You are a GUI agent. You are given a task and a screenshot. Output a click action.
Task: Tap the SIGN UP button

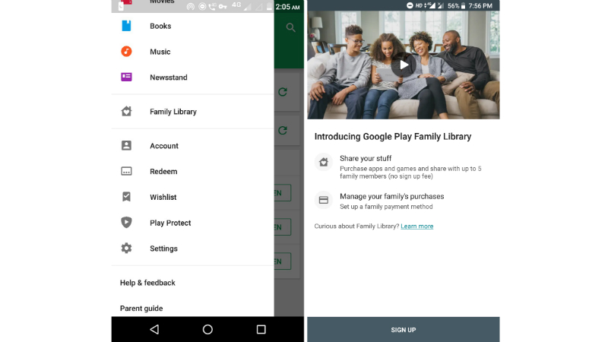(x=404, y=330)
